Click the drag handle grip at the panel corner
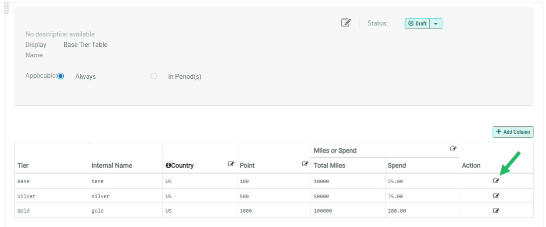The height and width of the screenshot is (227, 546). click(6, 7)
